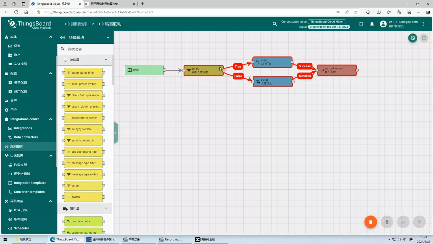
Task: Click the search magnifier in header
Action: coord(275,24)
